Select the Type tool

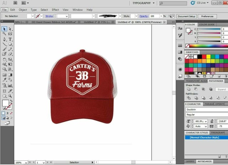[10, 39]
